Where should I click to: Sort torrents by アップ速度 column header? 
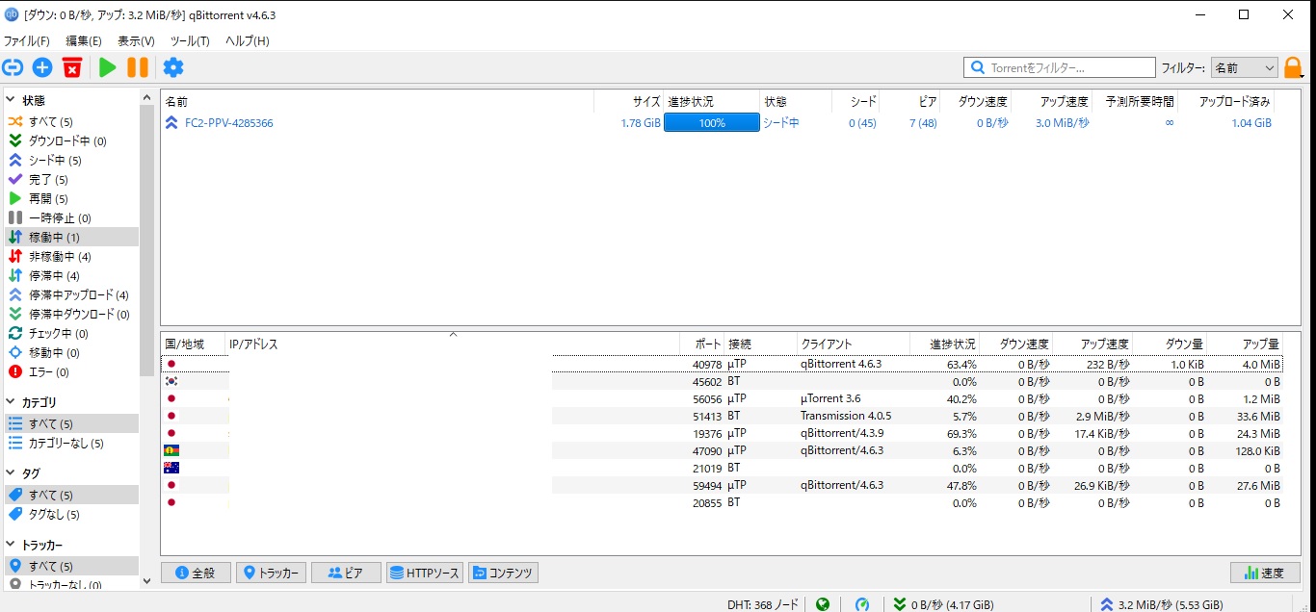[1064, 101]
